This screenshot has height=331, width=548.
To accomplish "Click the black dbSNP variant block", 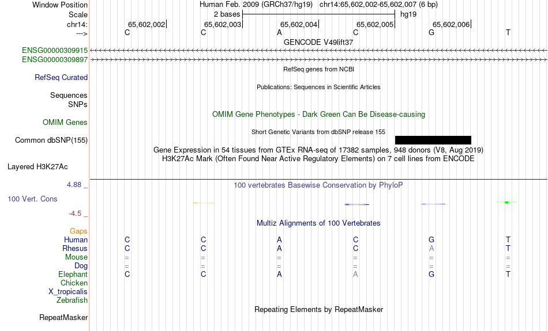I will [433, 140].
